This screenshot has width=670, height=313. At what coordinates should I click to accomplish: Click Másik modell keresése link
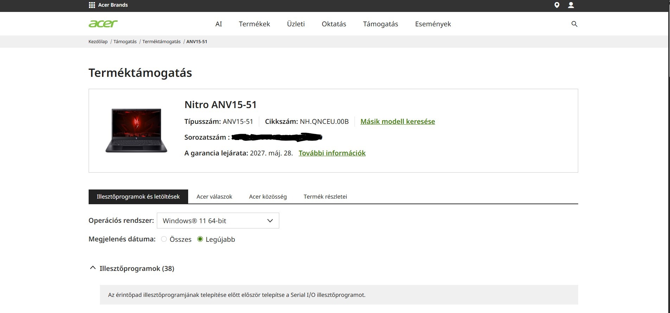coord(398,121)
